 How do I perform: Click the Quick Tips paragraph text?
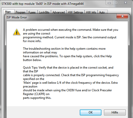(x=71, y=83)
